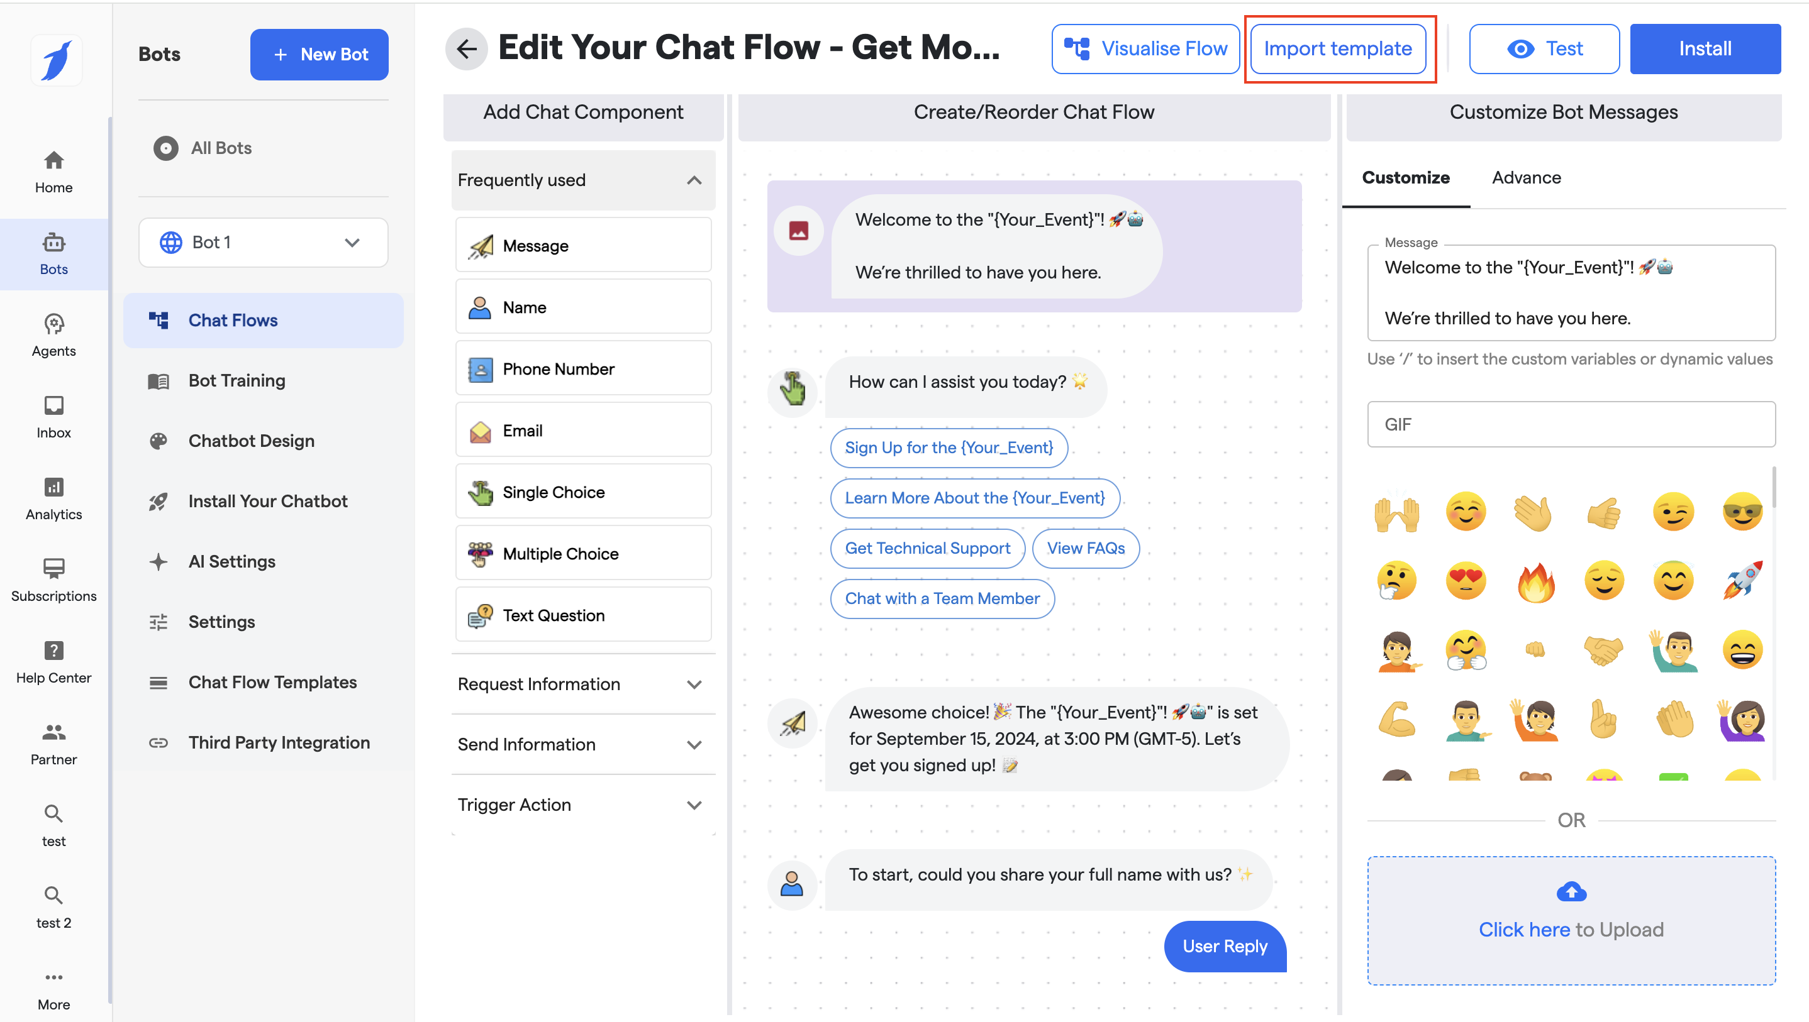Open Bot Training menu item
1809x1022 pixels.
[237, 380]
